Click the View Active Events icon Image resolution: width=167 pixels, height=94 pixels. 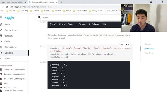coord(1,91)
